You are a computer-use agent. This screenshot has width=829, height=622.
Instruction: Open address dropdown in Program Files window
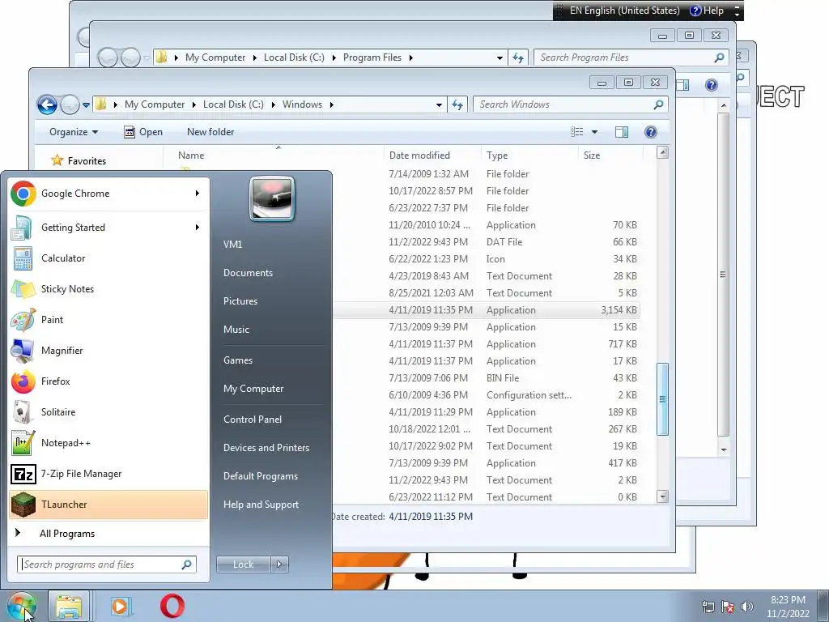point(500,58)
